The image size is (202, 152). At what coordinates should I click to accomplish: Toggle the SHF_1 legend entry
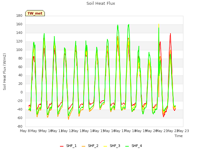pyautogui.click(x=68, y=146)
